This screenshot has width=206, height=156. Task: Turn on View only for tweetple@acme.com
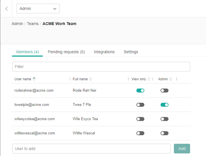140,105
